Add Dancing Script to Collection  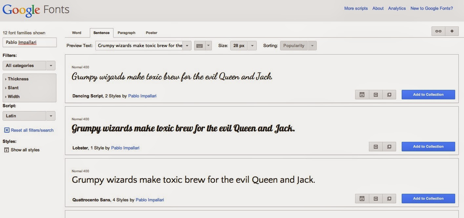(x=428, y=95)
